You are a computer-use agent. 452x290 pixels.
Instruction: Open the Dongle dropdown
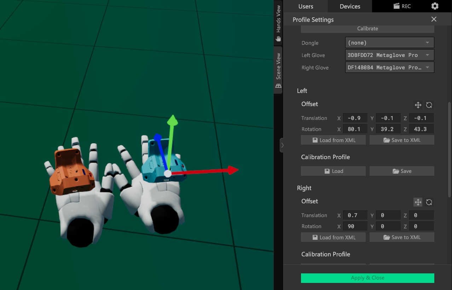pyautogui.click(x=389, y=43)
